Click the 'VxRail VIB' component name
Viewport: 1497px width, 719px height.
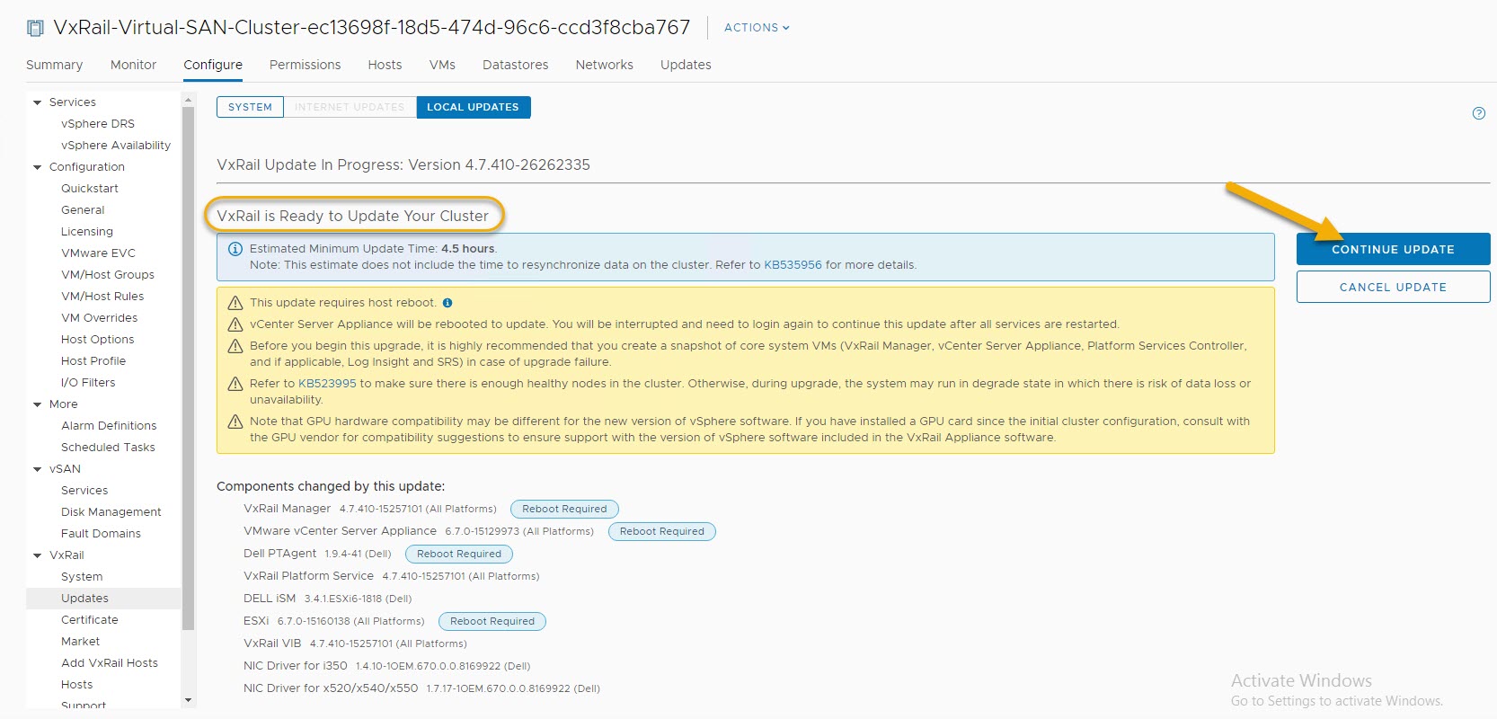tap(272, 644)
